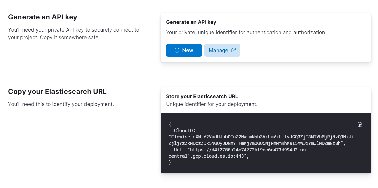Click "You'll need this to identify your deployment" text
The height and width of the screenshot is (188, 378).
[61, 104]
